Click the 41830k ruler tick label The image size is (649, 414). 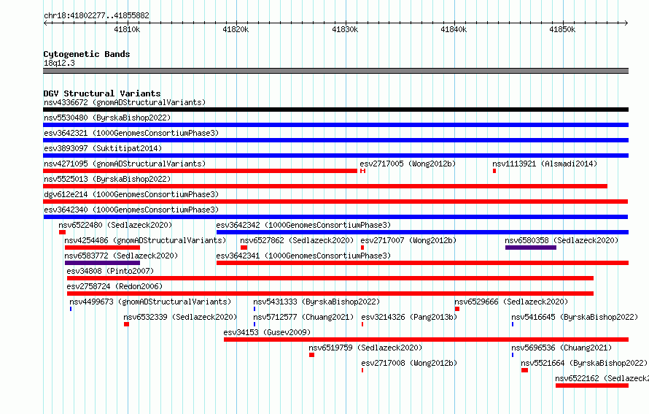345,29
